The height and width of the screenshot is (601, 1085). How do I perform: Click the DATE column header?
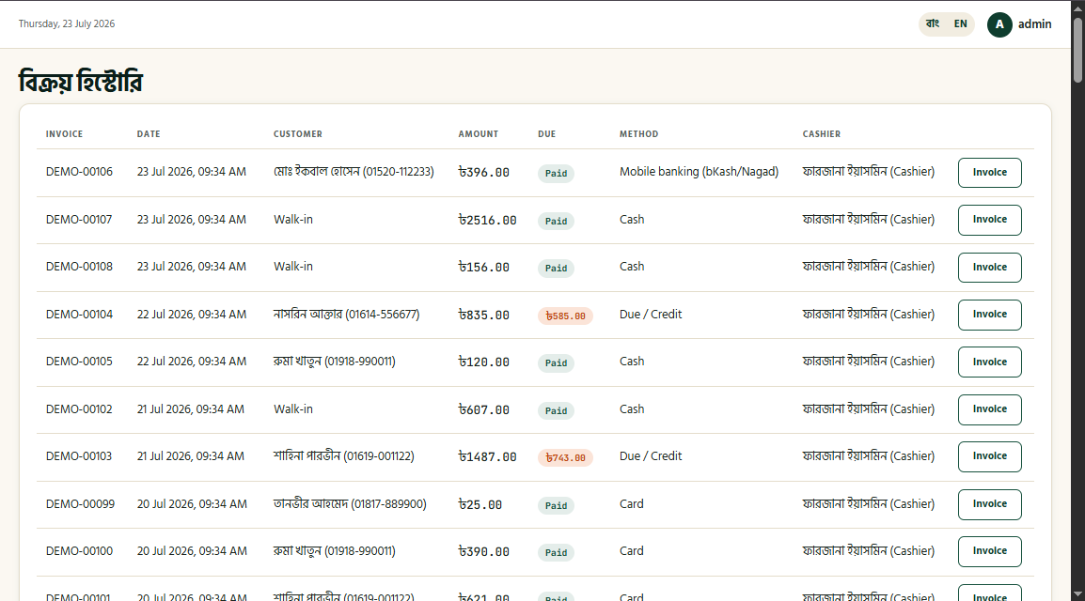point(149,134)
